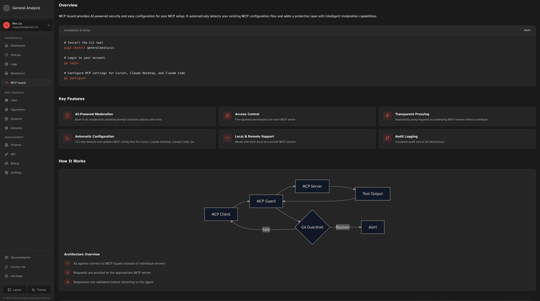Click the Settings gear icon
Image resolution: width=540 pixels, height=301 pixels.
click(x=6, y=173)
